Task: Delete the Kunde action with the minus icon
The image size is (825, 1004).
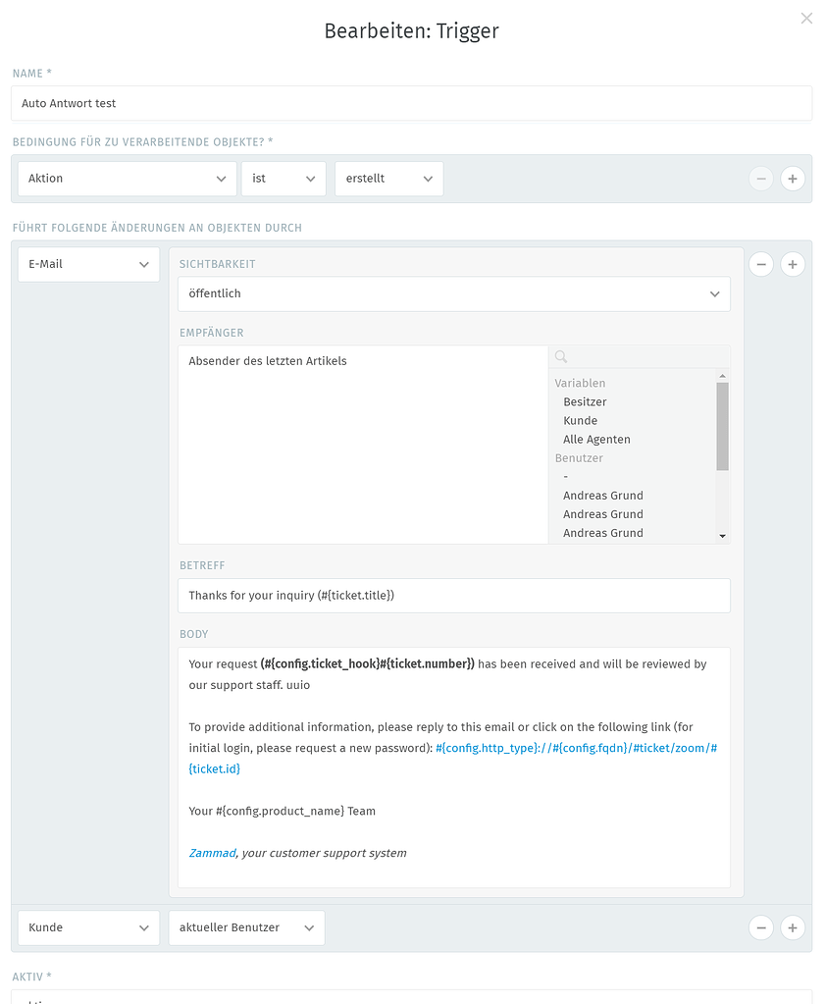Action: pyautogui.click(x=761, y=927)
